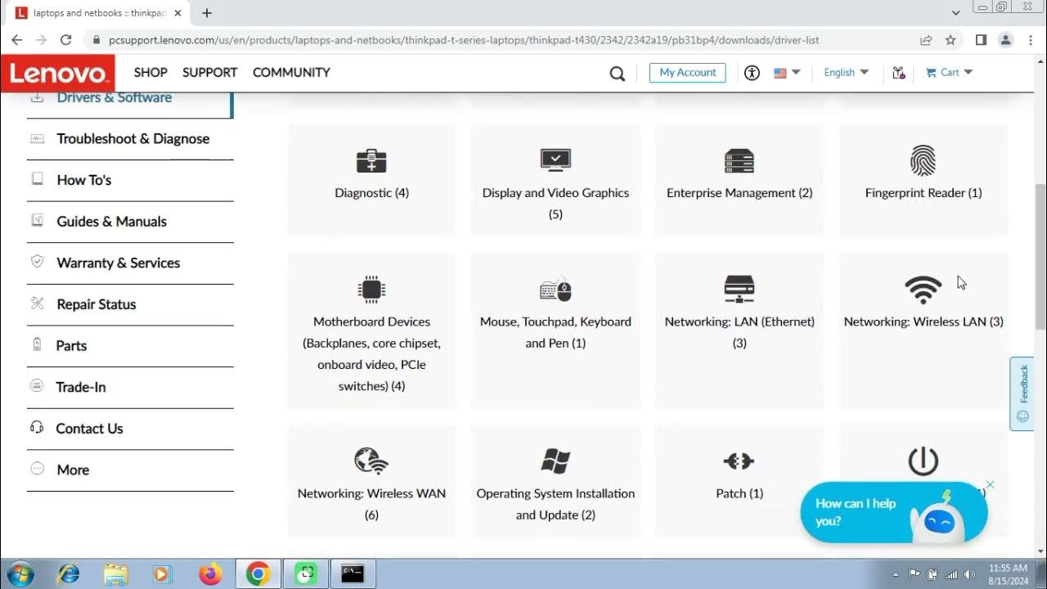Open the Motherboard Devices chip icon
1047x589 pixels.
coord(371,290)
